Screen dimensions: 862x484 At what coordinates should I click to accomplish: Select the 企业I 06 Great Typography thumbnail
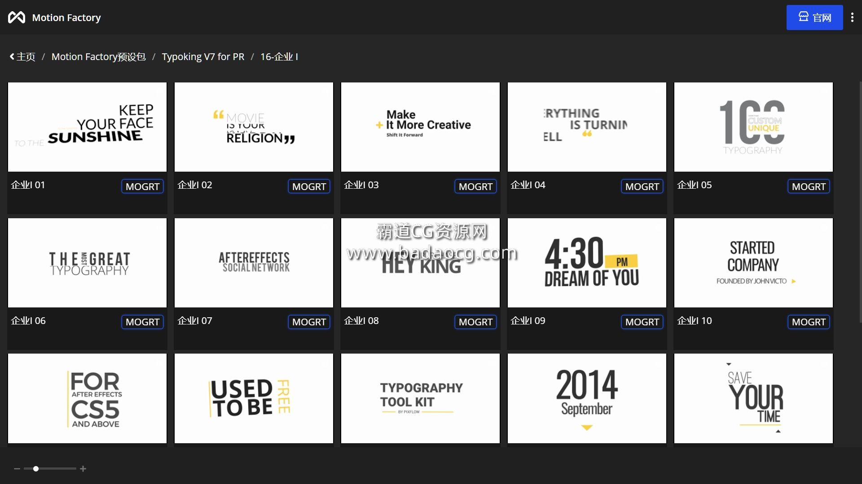pyautogui.click(x=87, y=263)
